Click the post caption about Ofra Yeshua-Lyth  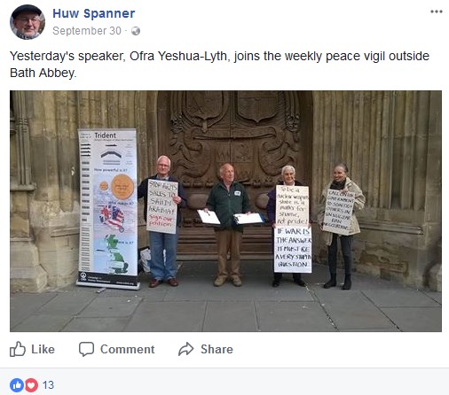coord(219,65)
